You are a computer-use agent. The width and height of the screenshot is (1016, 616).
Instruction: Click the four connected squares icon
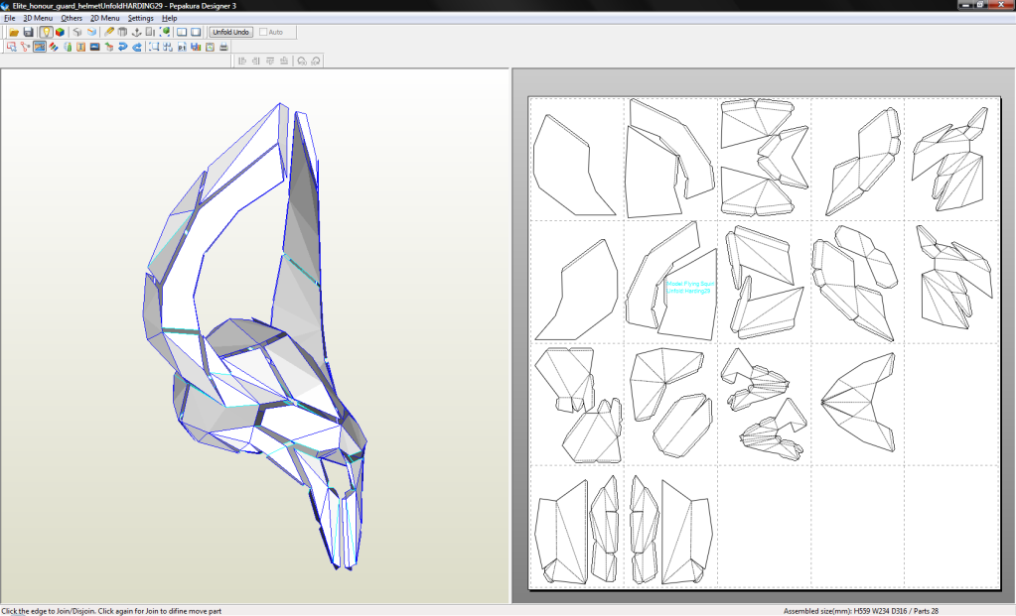168,47
